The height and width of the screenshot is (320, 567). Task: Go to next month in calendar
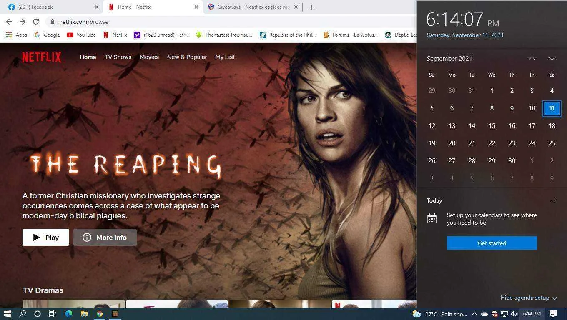click(x=552, y=58)
